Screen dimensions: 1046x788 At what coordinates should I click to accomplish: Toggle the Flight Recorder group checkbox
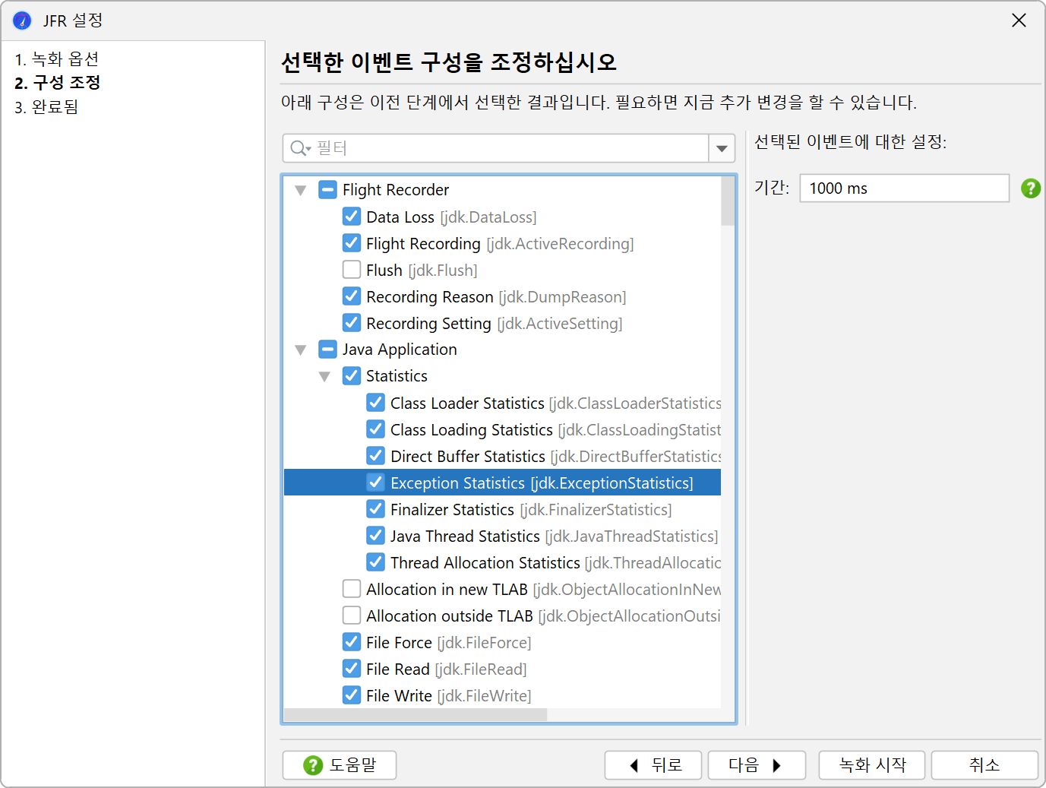point(327,190)
